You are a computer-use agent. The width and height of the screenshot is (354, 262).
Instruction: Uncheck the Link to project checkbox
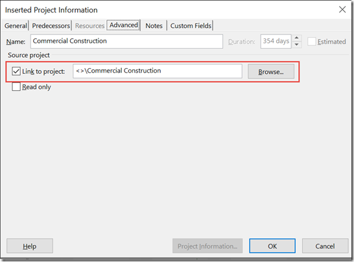click(x=16, y=71)
